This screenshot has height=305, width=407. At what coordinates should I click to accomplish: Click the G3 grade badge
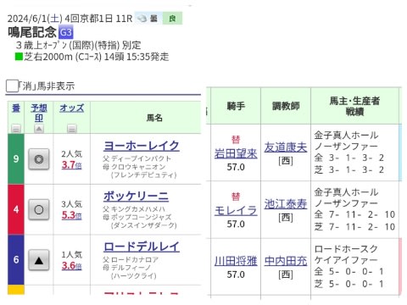coord(66,32)
